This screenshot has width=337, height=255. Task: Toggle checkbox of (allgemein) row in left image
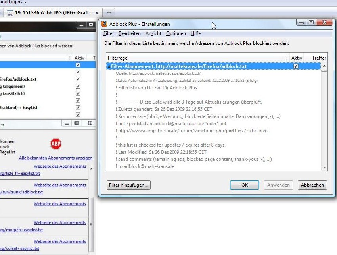pyautogui.click(x=78, y=86)
